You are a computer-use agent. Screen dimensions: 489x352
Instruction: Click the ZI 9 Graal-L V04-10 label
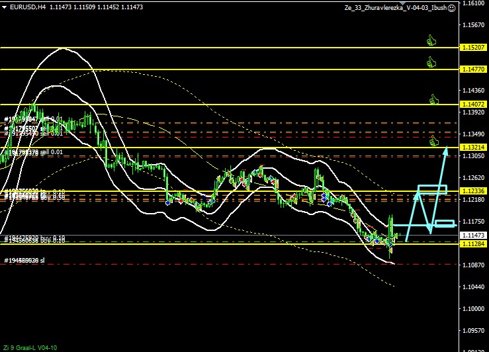pos(30,347)
